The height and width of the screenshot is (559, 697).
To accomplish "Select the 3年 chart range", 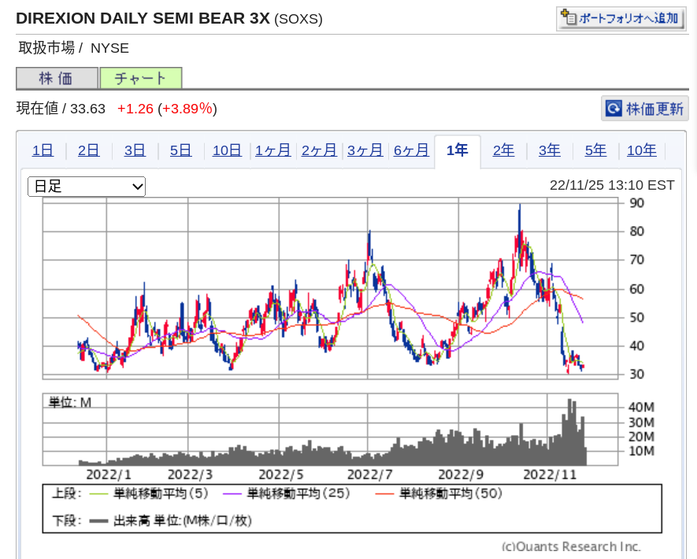I will (x=550, y=150).
